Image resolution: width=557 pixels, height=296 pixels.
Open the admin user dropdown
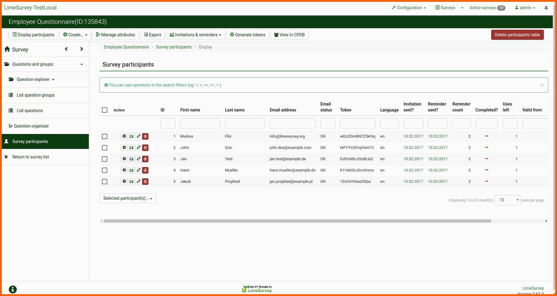(x=525, y=8)
